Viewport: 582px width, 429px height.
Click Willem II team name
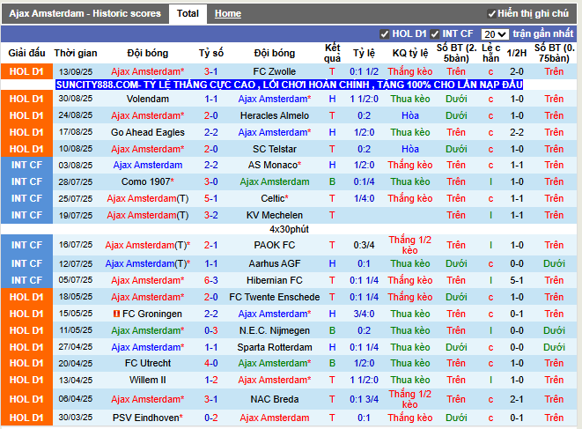(x=148, y=380)
